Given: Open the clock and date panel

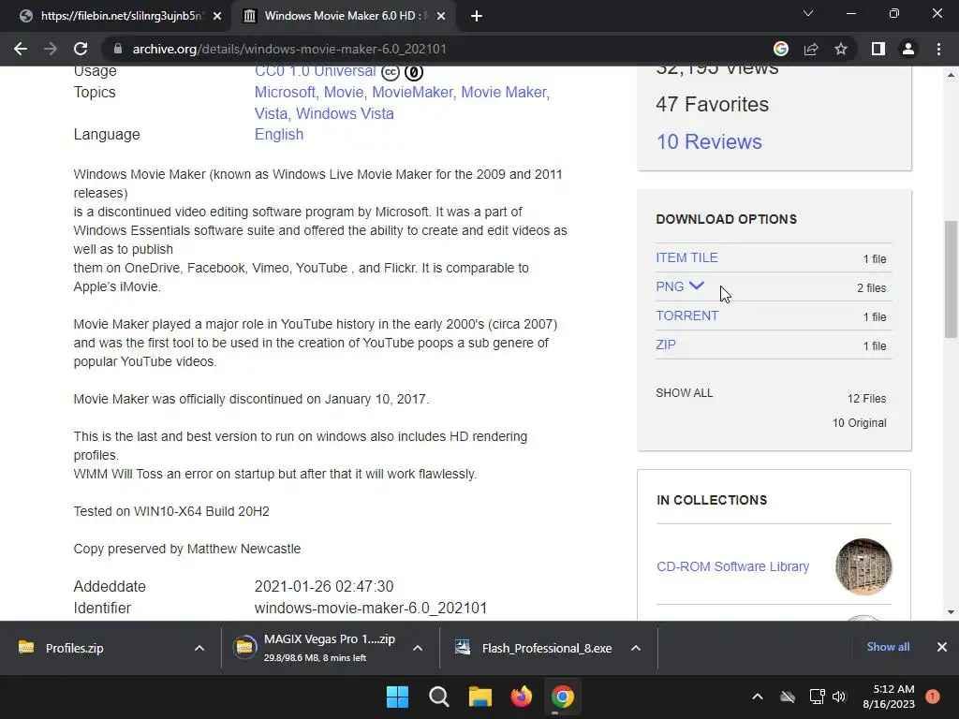Looking at the screenshot, I should 889,697.
